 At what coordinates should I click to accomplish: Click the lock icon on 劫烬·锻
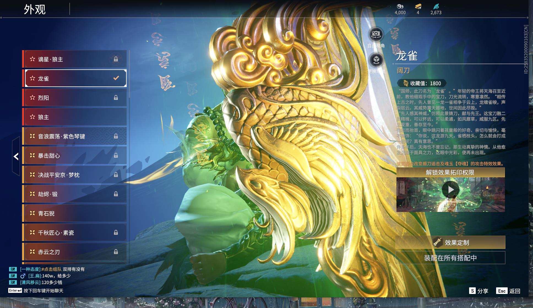116,194
